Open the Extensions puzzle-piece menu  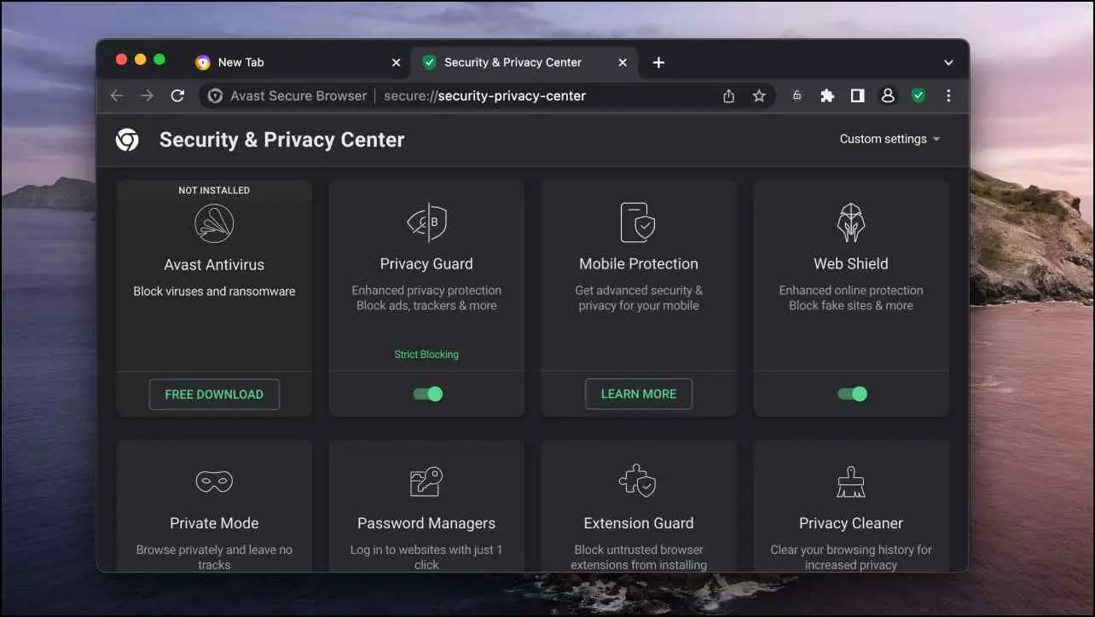tap(827, 95)
